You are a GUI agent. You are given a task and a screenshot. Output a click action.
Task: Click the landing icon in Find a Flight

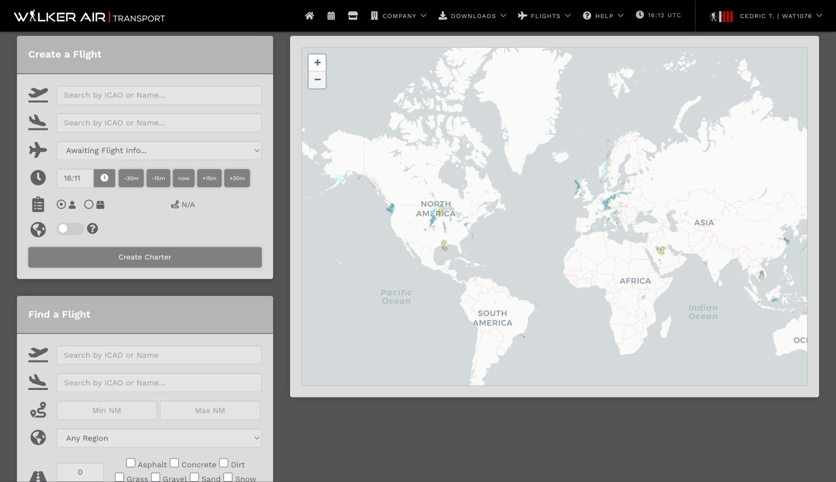click(38, 383)
